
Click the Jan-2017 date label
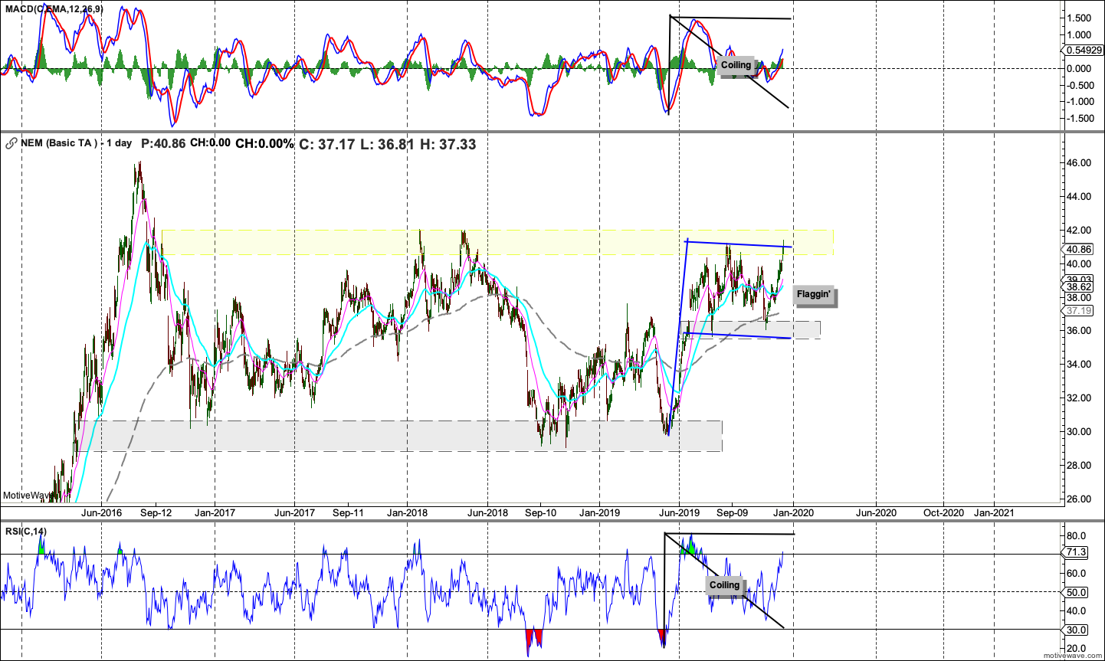coord(214,513)
